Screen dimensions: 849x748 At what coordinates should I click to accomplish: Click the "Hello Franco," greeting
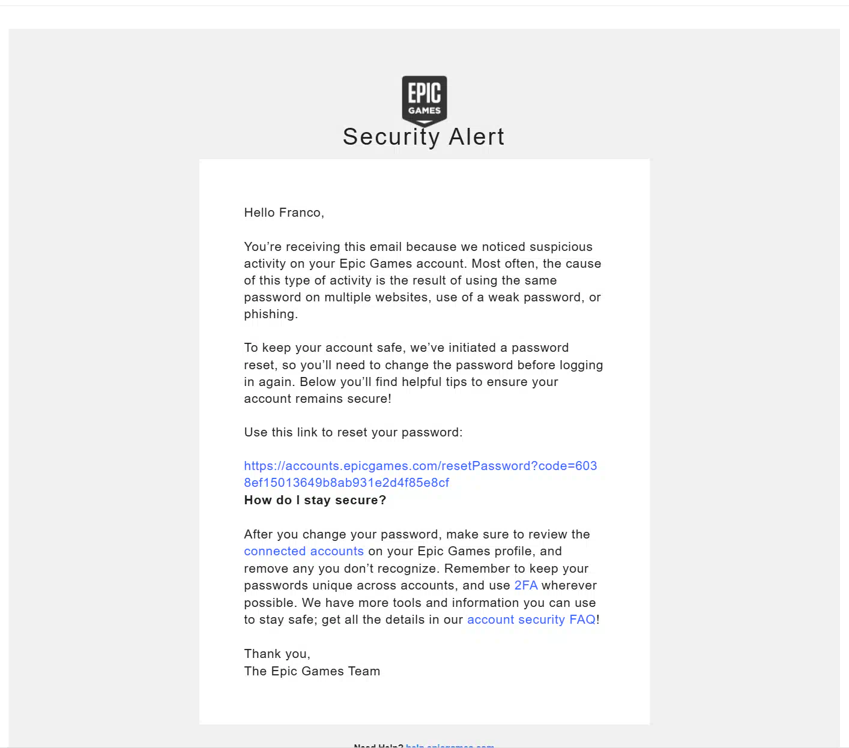[x=283, y=213]
